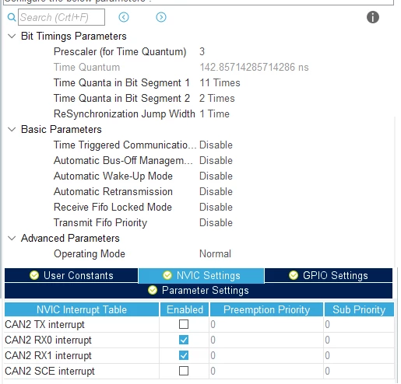Select CAN2 TX interrupt row label
This screenshot has width=401, height=384.
[44, 324]
